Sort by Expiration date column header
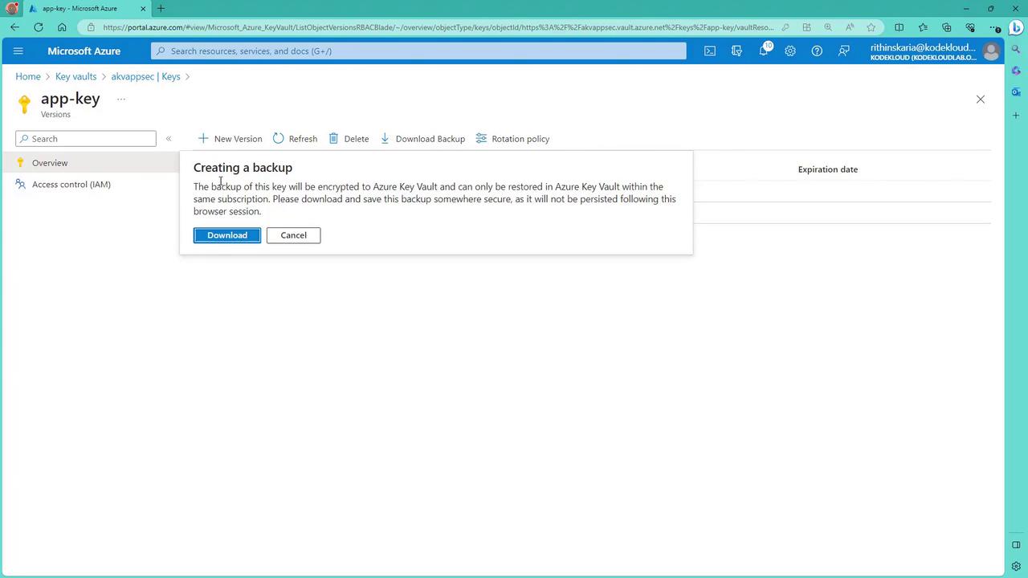This screenshot has width=1028, height=578. tap(828, 169)
